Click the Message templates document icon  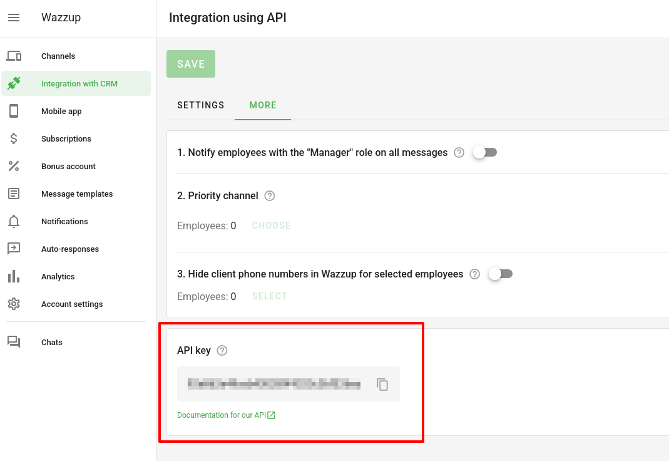(x=14, y=194)
